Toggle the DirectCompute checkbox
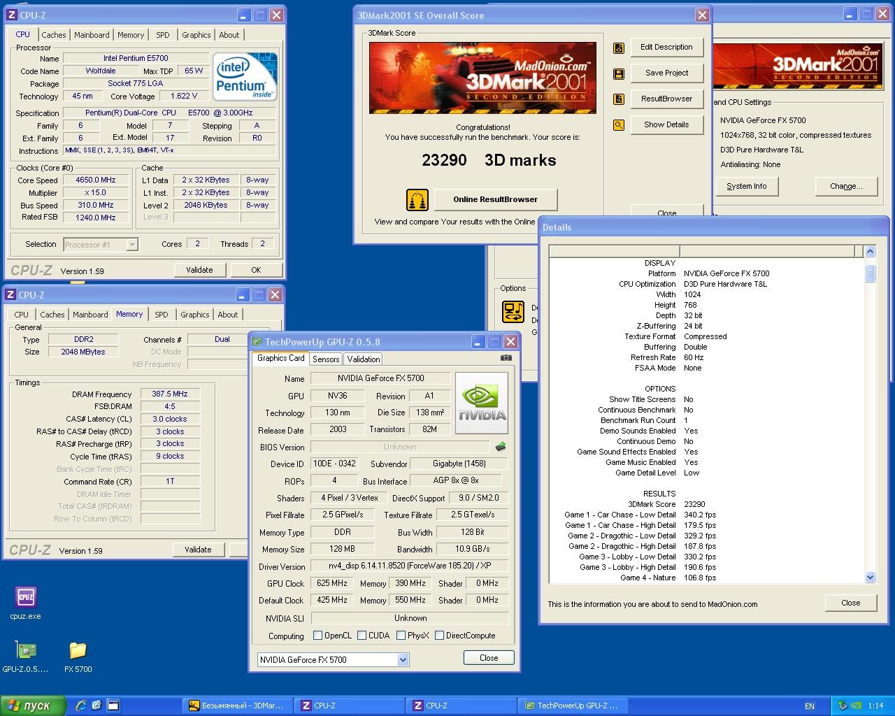This screenshot has width=895, height=716. tap(440, 636)
